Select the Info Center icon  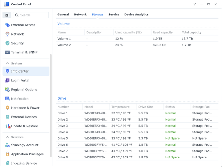pos(7,71)
